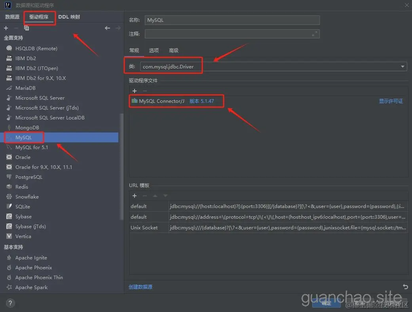Viewport: 412px width, 312px height.
Task: Click the SQLite feather icon
Action: point(9,206)
